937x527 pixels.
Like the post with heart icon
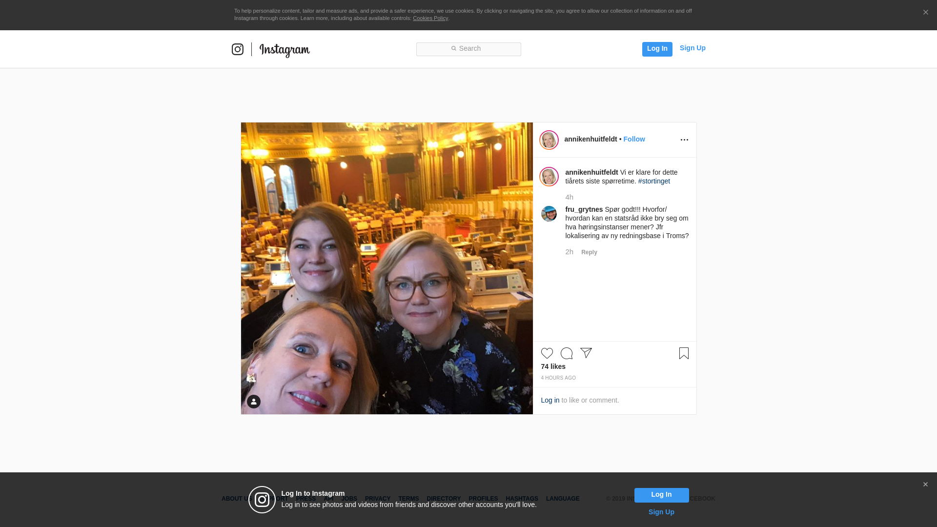click(547, 353)
